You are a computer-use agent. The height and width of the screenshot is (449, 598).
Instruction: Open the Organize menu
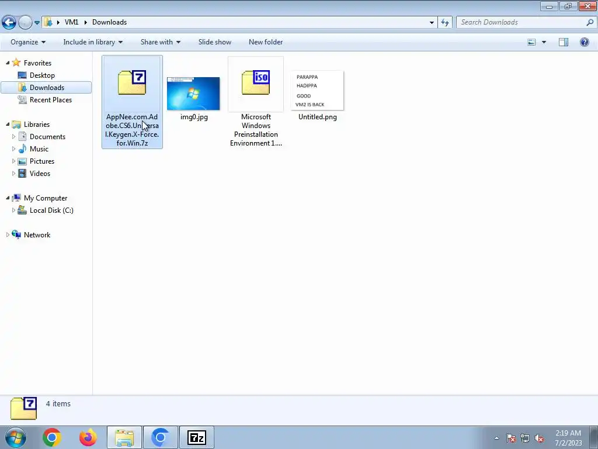(28, 42)
